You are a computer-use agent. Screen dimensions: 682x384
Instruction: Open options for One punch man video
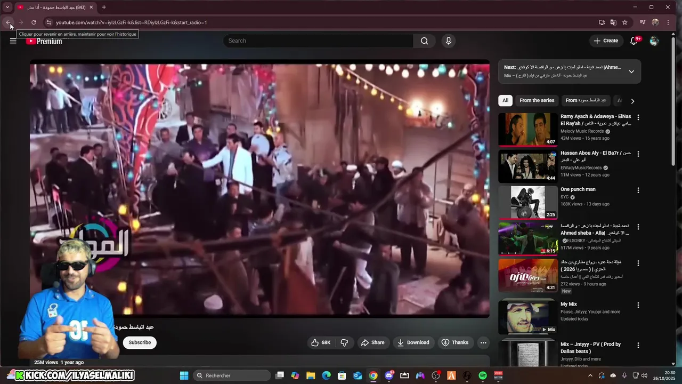[638, 190]
